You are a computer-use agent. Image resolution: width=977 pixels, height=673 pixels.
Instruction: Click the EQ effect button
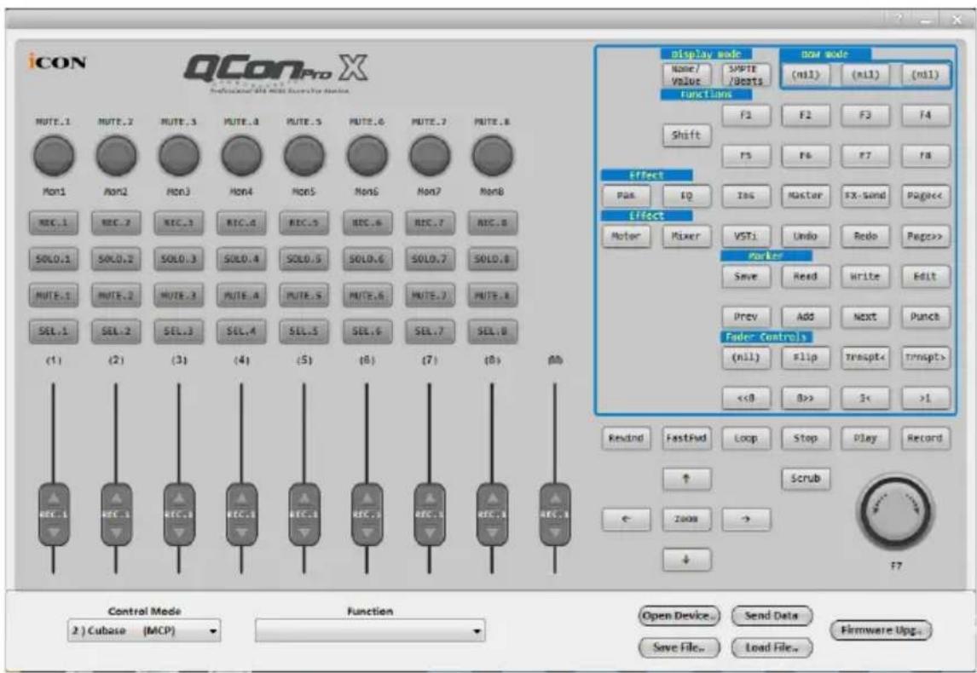click(686, 195)
